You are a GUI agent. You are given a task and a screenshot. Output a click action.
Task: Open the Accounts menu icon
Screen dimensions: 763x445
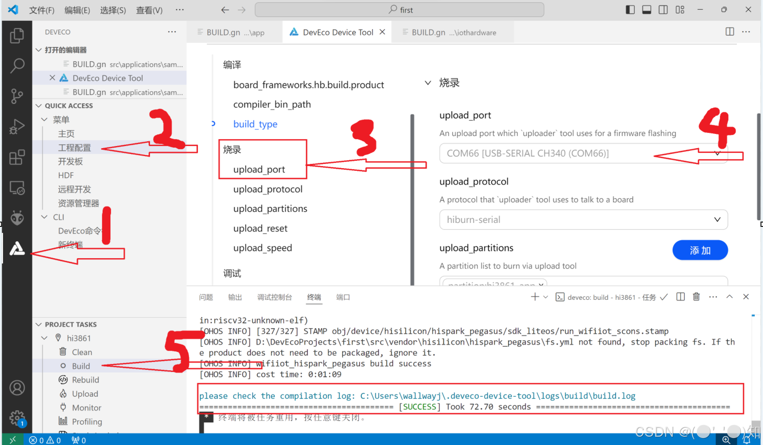(x=17, y=388)
